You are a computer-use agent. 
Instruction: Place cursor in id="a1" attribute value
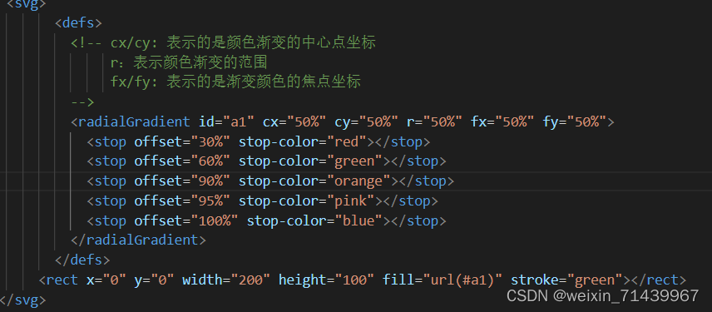click(238, 121)
